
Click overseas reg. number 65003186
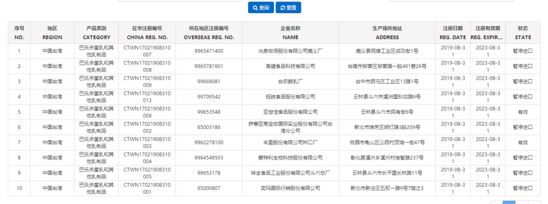click(x=209, y=127)
